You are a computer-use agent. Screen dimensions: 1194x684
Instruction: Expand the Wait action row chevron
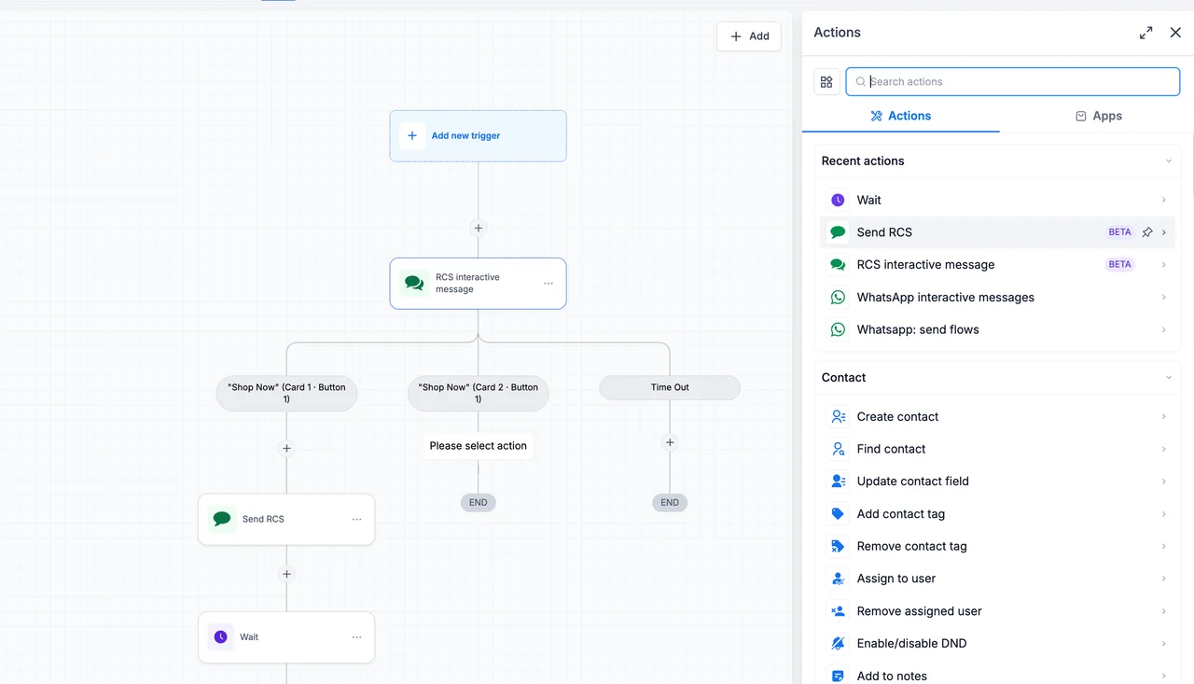coord(1164,200)
